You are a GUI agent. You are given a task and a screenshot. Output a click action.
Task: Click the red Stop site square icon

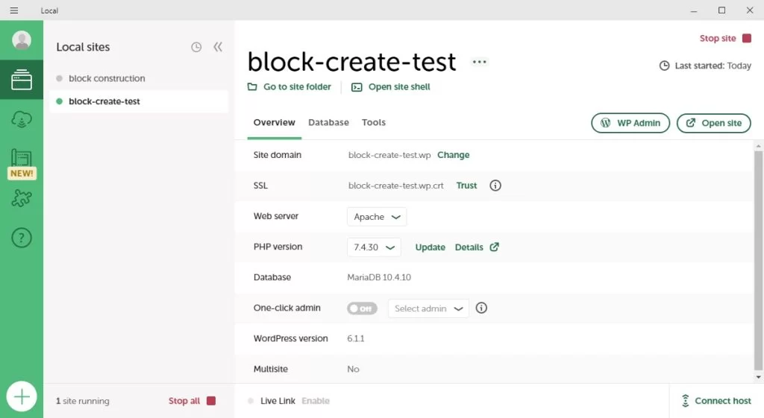click(746, 38)
